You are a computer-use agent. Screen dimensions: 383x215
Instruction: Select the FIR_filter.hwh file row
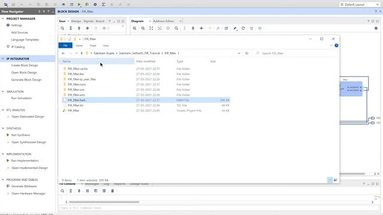click(x=146, y=100)
